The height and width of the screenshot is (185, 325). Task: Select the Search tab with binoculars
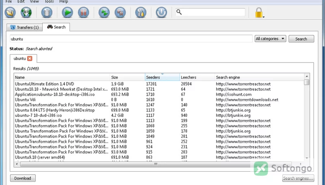56,27
